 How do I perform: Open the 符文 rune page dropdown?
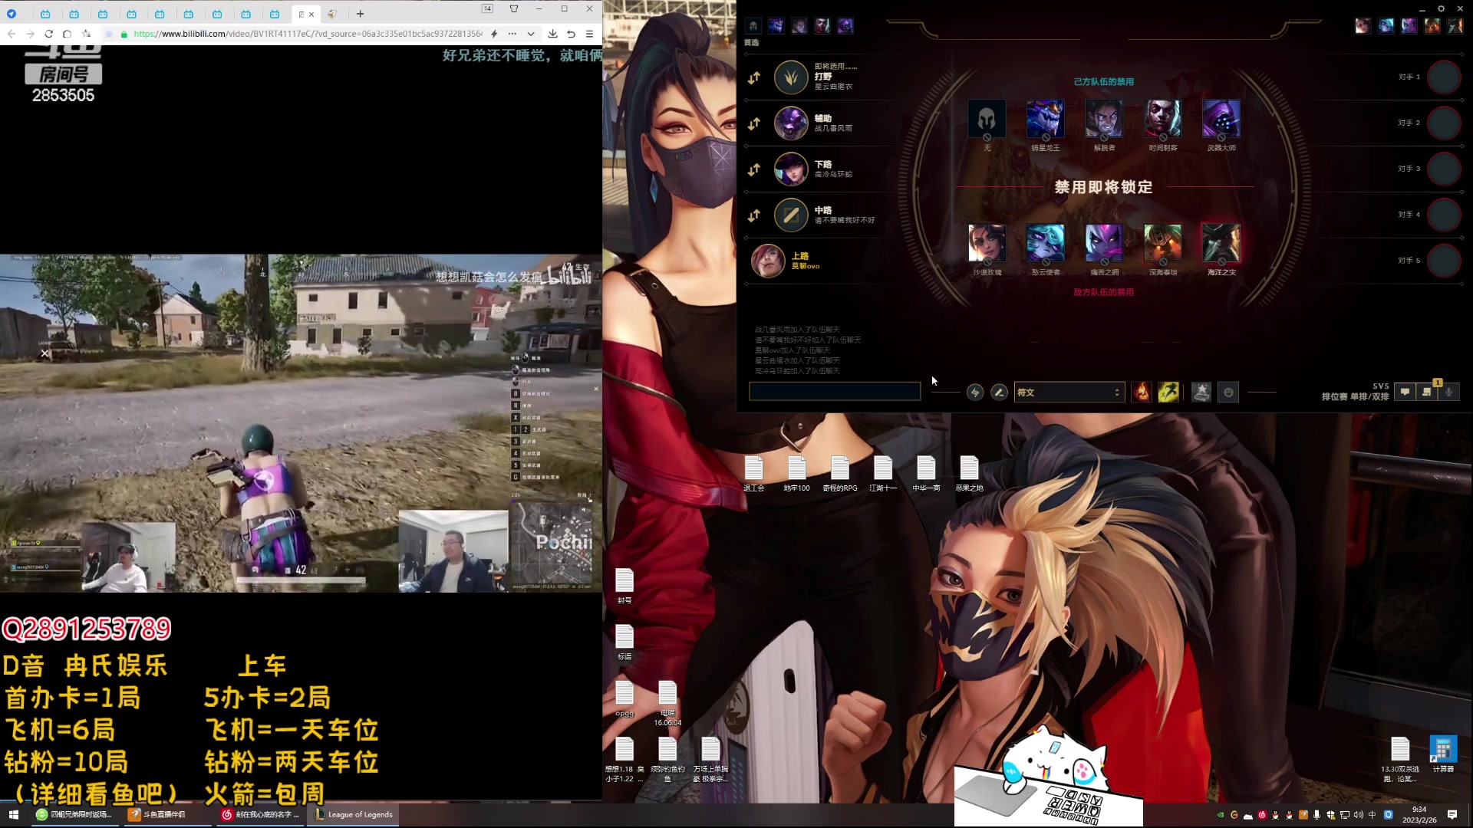pyautogui.click(x=1069, y=393)
